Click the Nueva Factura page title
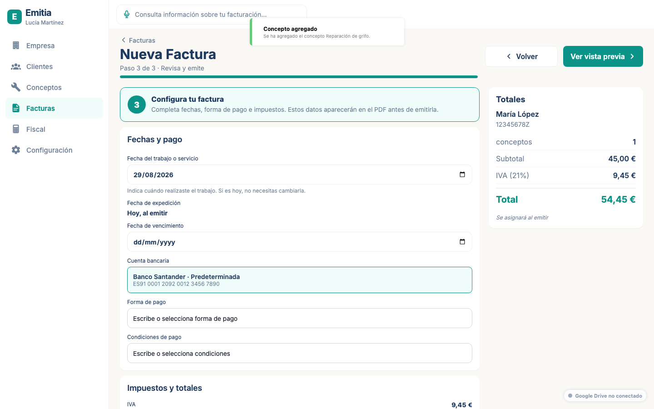 tap(168, 55)
